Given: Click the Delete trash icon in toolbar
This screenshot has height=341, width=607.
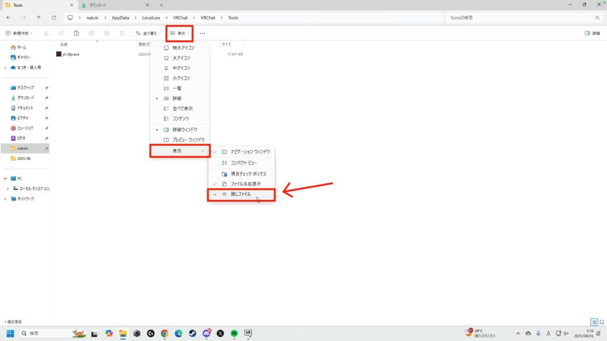Looking at the screenshot, I should (x=122, y=33).
